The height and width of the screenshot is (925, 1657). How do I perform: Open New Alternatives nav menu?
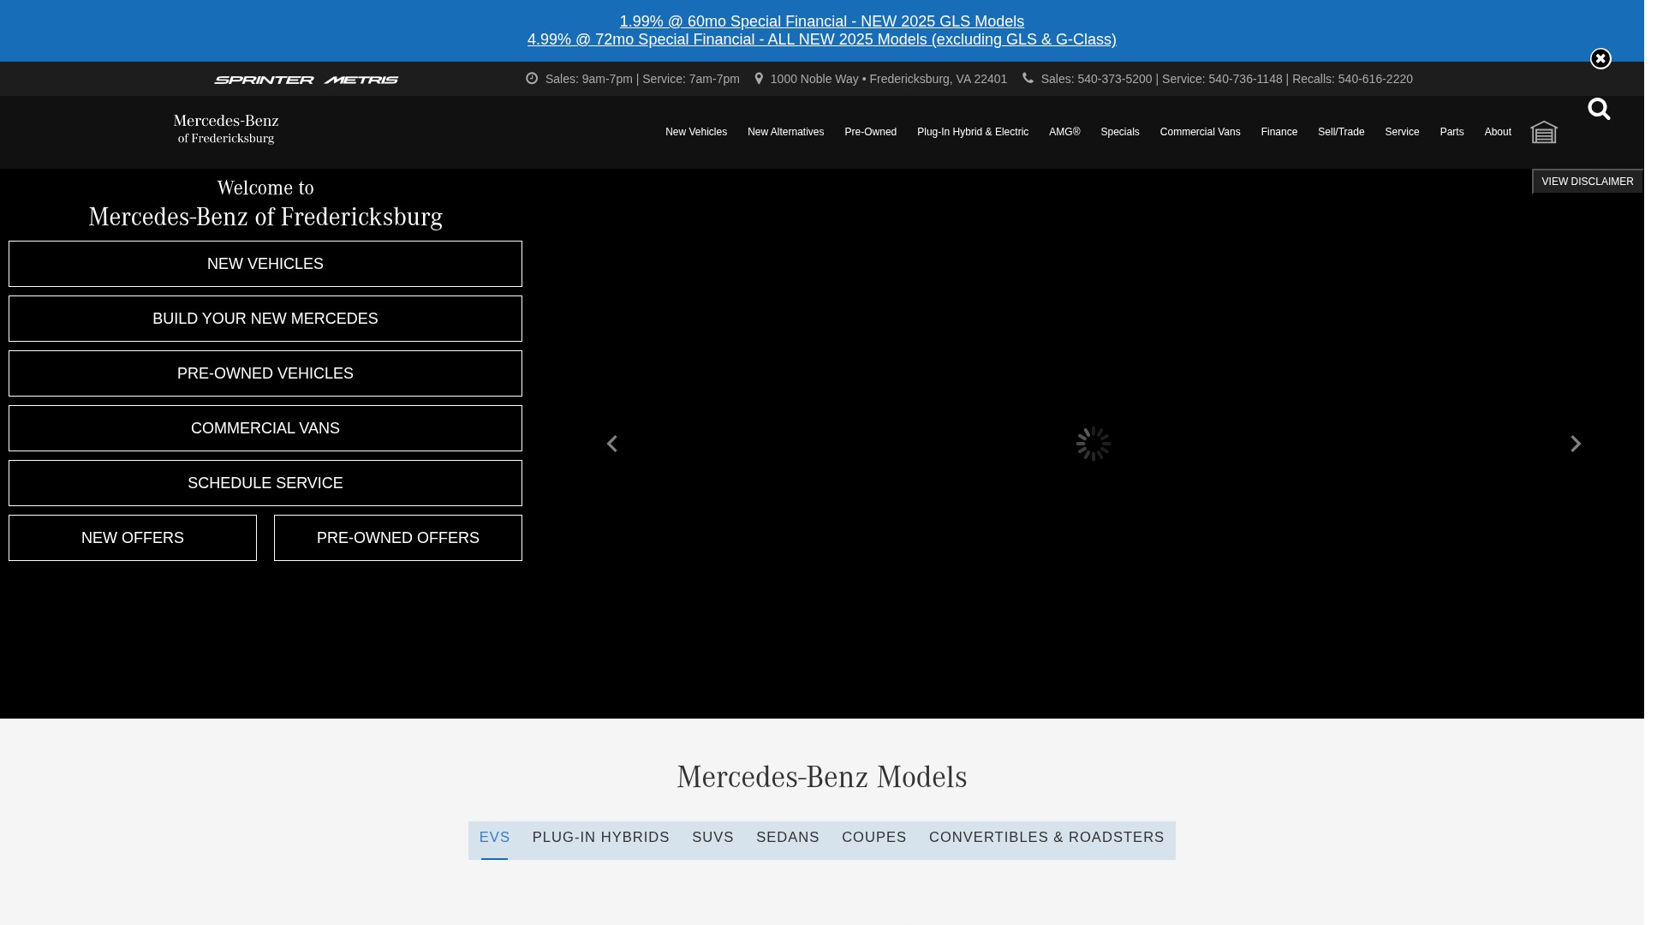click(x=785, y=132)
